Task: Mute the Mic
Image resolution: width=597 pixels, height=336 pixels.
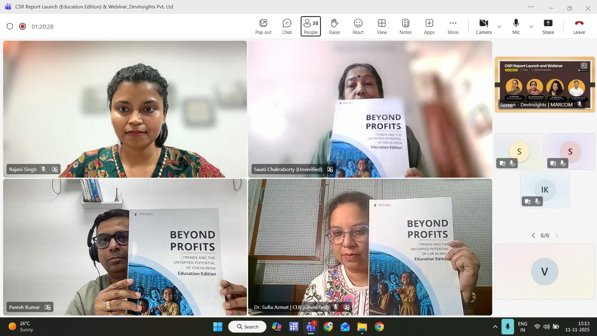Action: click(516, 27)
